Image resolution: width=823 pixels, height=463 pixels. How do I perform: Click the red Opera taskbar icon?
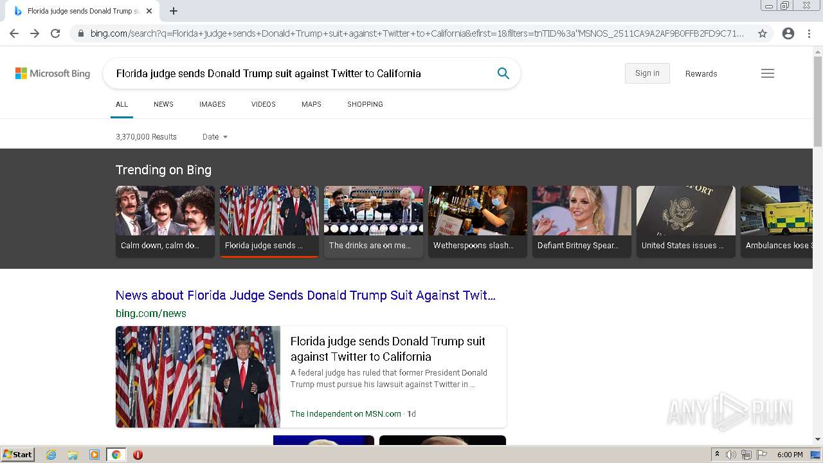pyautogui.click(x=138, y=455)
